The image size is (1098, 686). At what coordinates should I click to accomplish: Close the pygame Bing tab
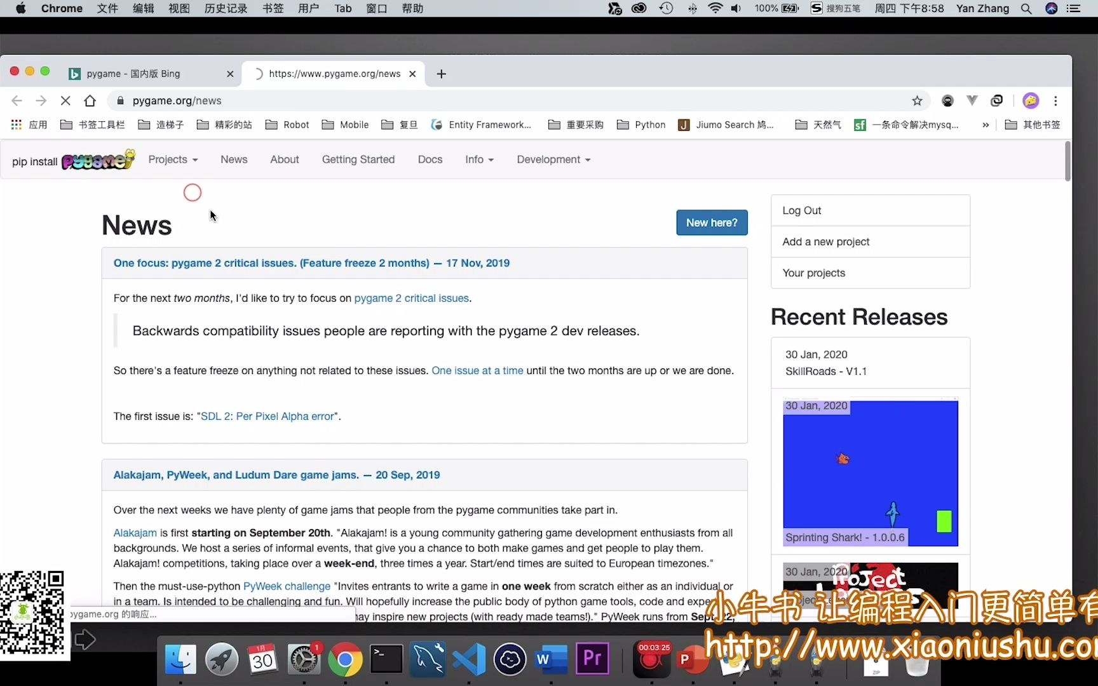point(230,74)
